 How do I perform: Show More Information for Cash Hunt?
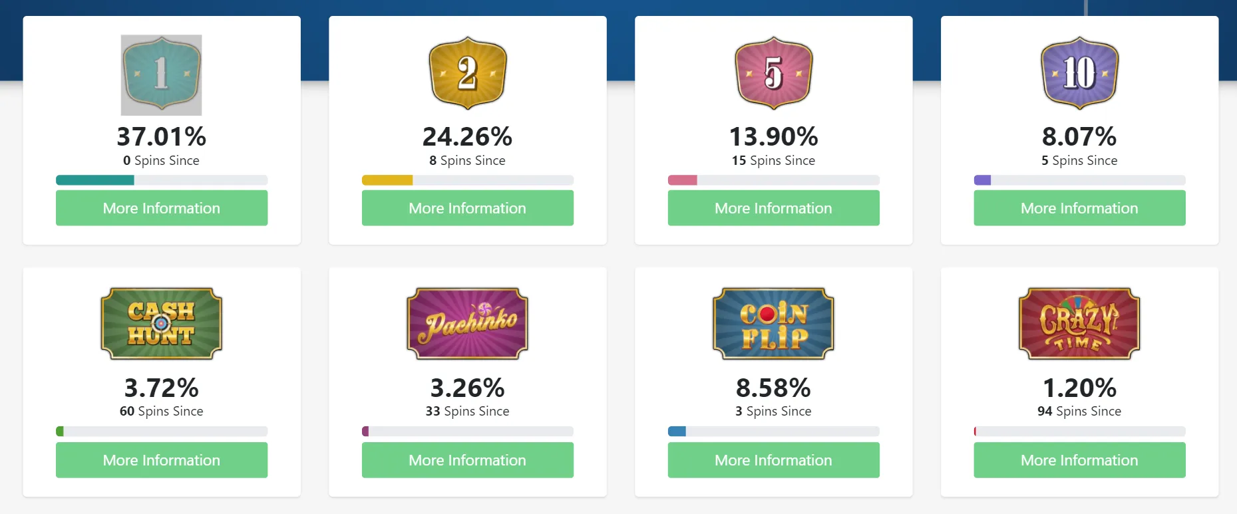[161, 460]
